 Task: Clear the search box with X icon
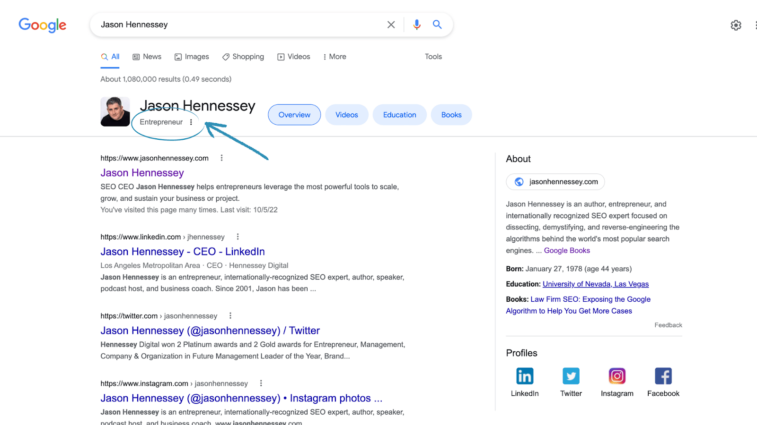[391, 25]
